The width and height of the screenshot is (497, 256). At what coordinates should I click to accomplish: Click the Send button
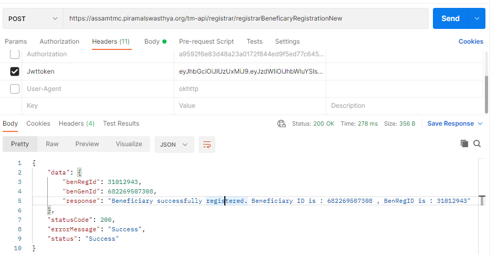click(450, 18)
